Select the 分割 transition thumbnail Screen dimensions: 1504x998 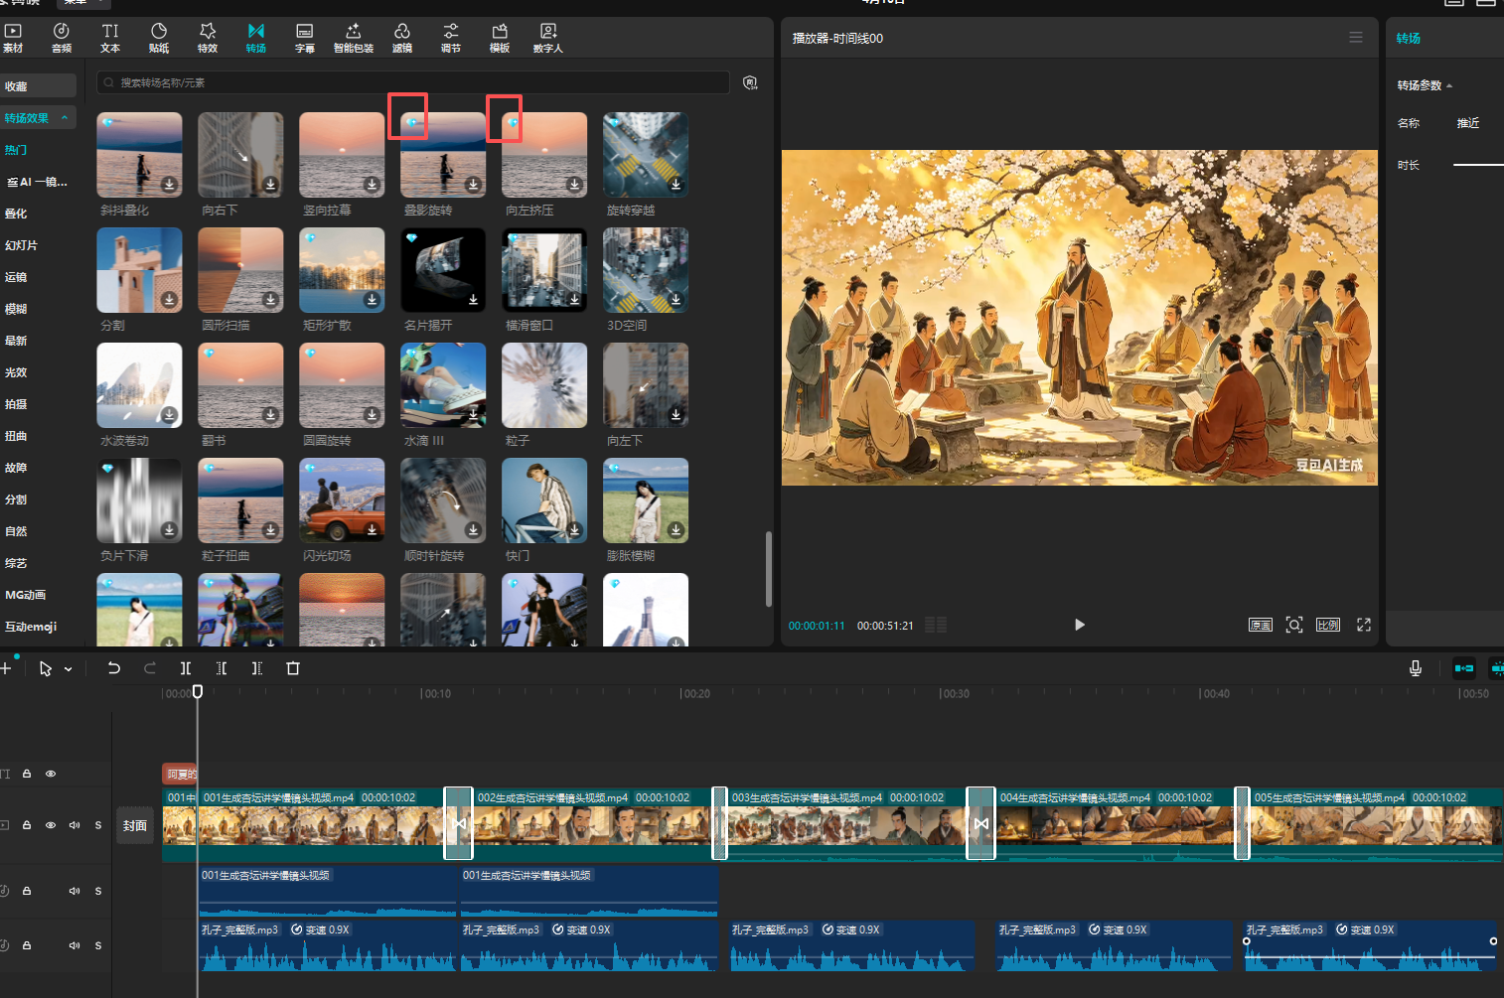click(139, 270)
